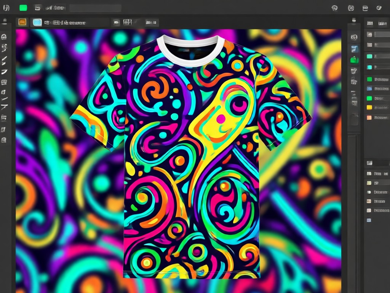Select the blue thumbnail at the bottom of lower right list
Image resolution: width=390 pixels, height=293 pixels.
[369, 220]
